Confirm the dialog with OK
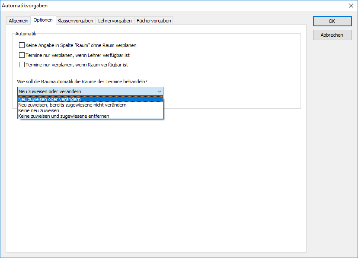358x258 pixels. [x=332, y=21]
